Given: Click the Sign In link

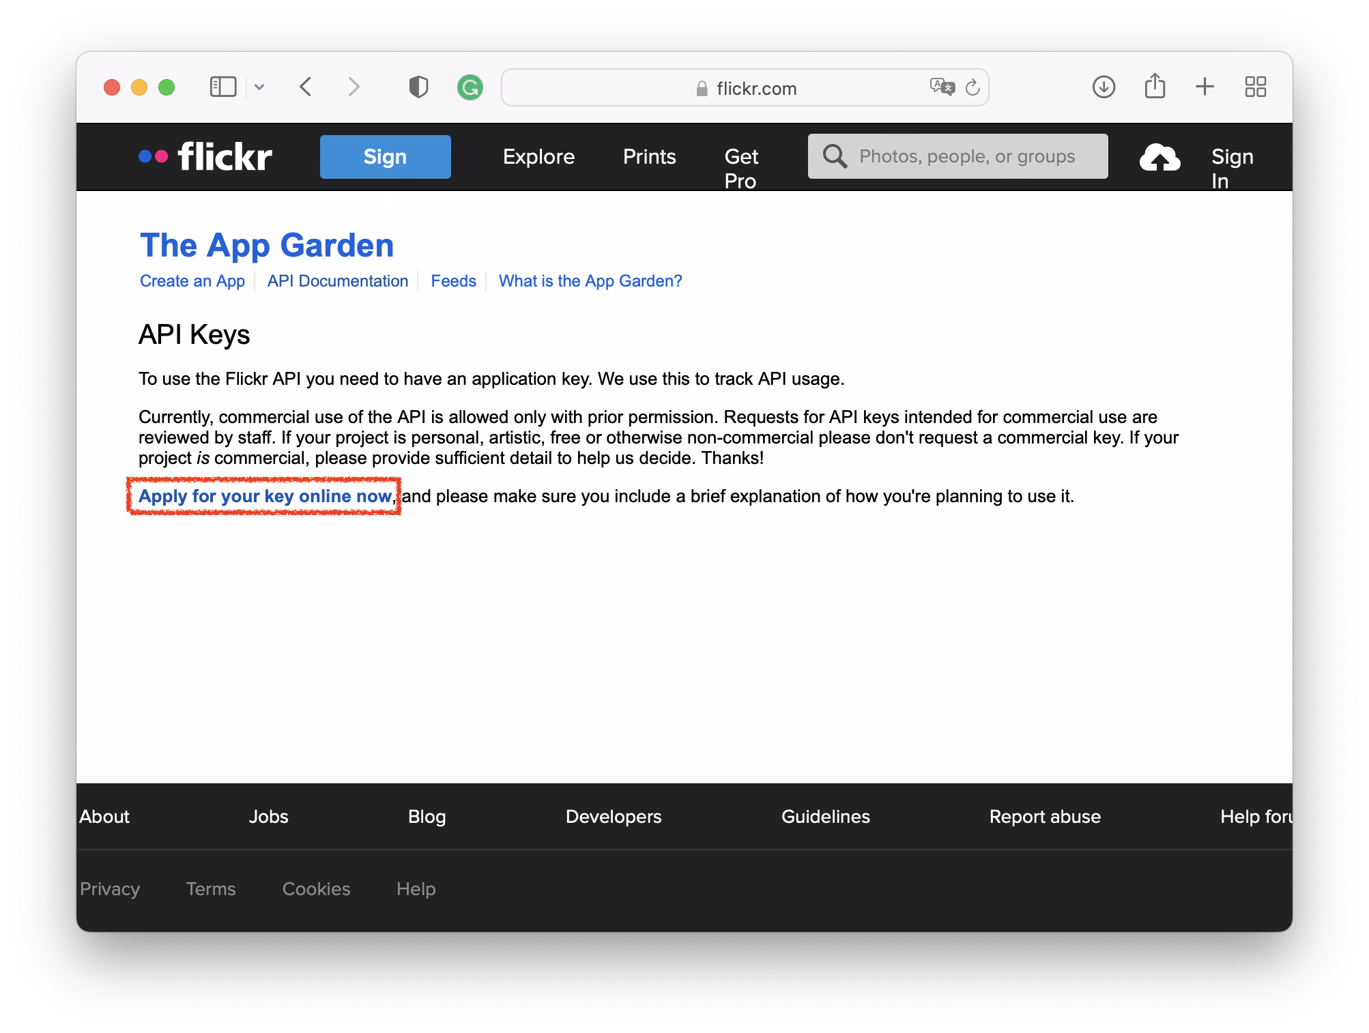Looking at the screenshot, I should (1232, 169).
